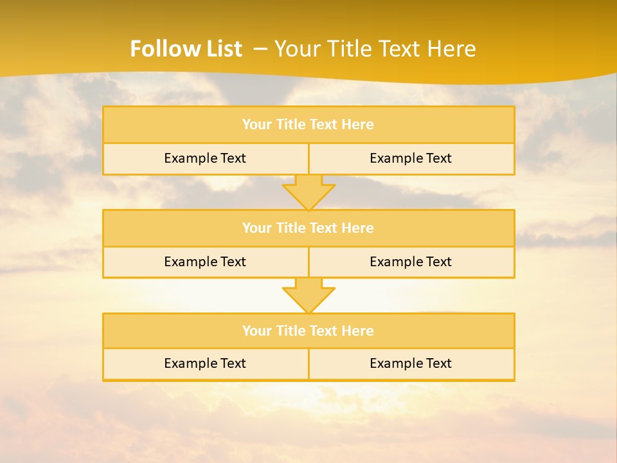Image resolution: width=617 pixels, height=463 pixels.
Task: Click the divider between top Example Text cells
Action: click(x=308, y=158)
